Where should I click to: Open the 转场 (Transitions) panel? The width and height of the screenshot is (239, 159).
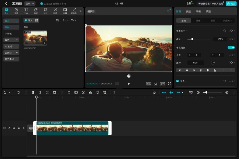click(x=55, y=11)
